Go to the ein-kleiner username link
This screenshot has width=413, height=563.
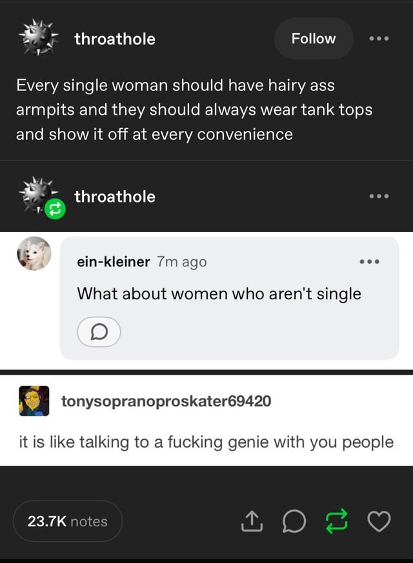click(114, 261)
